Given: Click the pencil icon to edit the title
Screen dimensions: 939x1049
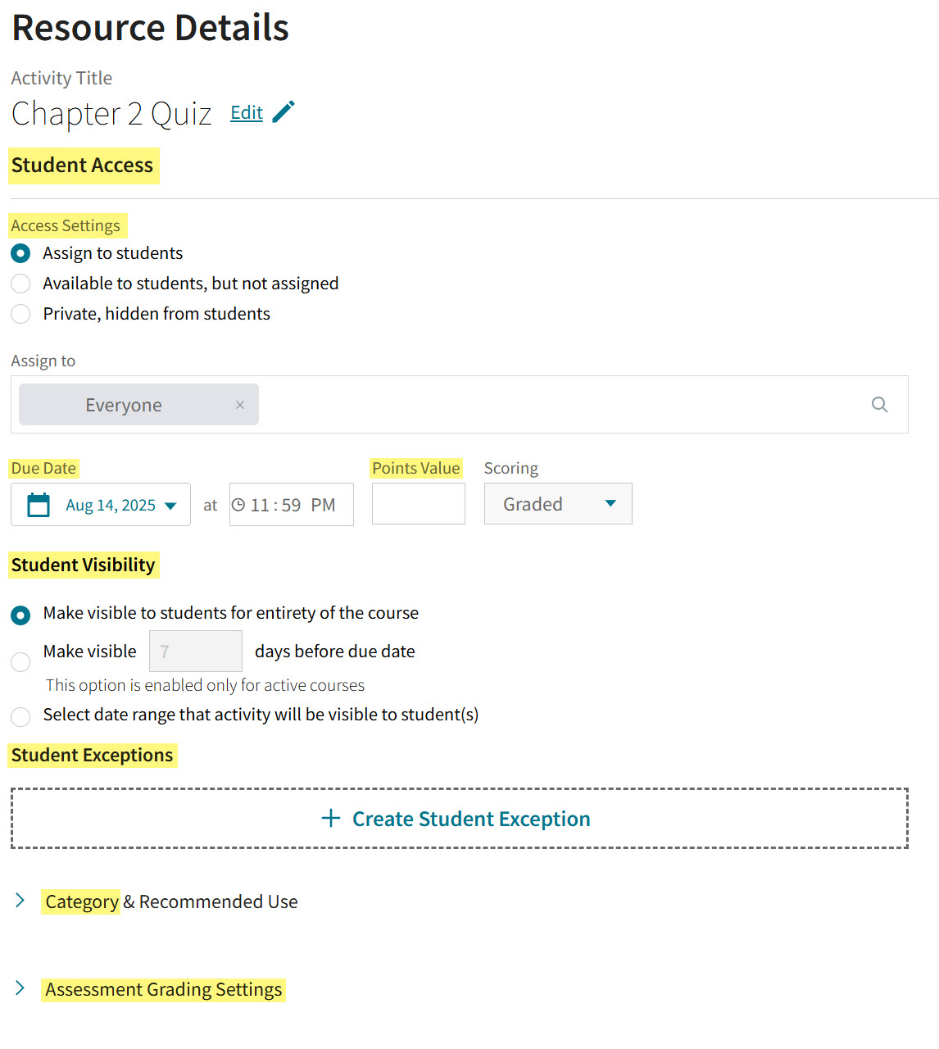Looking at the screenshot, I should [284, 111].
